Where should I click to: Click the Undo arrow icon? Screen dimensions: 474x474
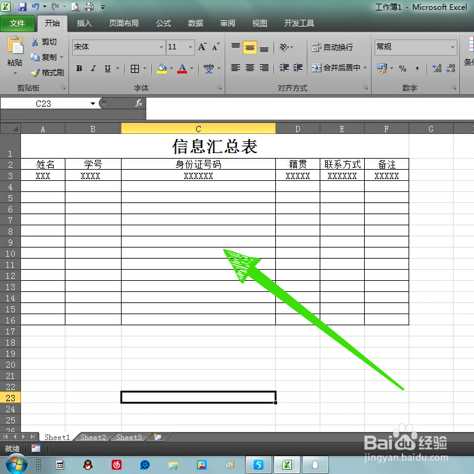(x=36, y=6)
